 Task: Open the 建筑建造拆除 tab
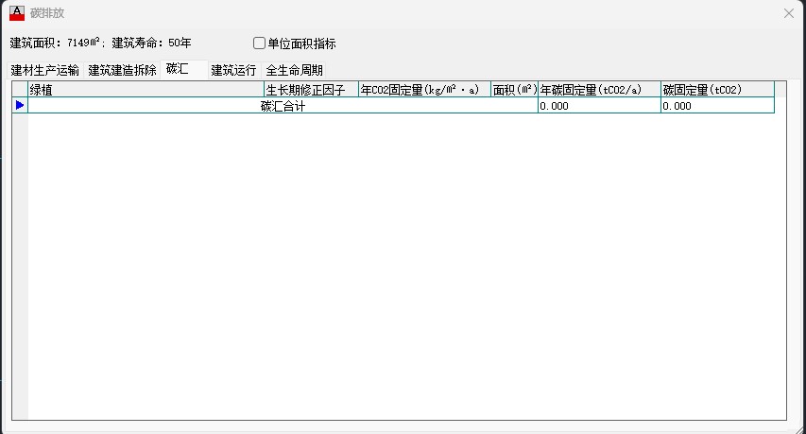[x=123, y=70]
